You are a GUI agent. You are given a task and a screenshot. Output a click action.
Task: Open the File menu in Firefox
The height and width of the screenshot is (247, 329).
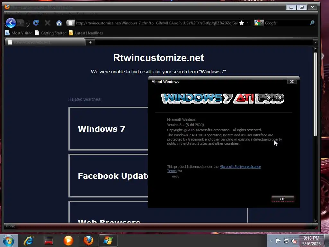9,14
